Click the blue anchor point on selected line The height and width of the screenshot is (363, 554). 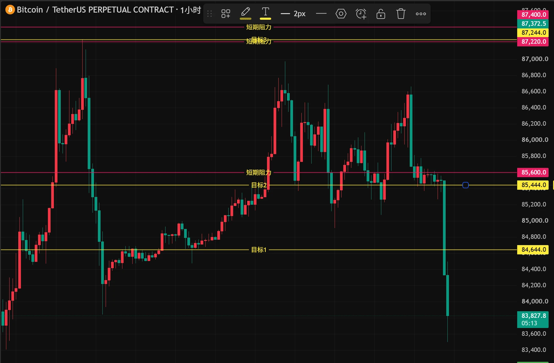point(465,185)
